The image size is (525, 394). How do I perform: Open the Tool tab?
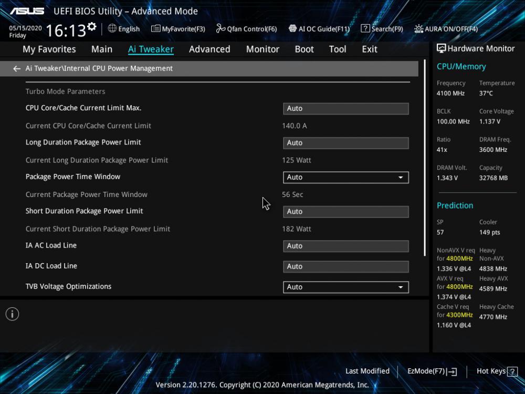tap(338, 49)
